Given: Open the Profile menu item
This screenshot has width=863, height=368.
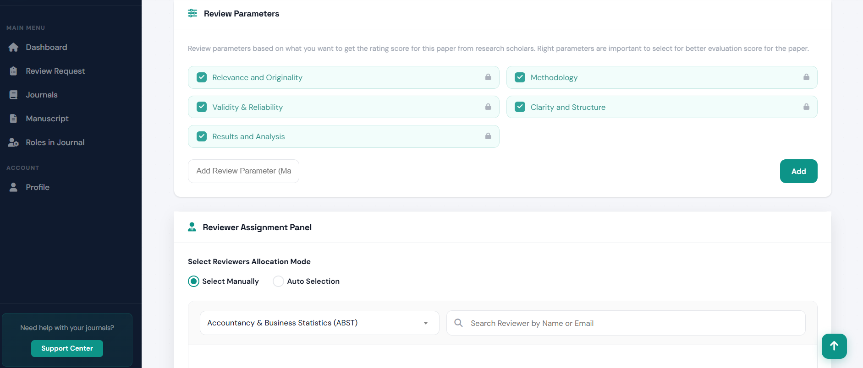Looking at the screenshot, I should [x=38, y=187].
